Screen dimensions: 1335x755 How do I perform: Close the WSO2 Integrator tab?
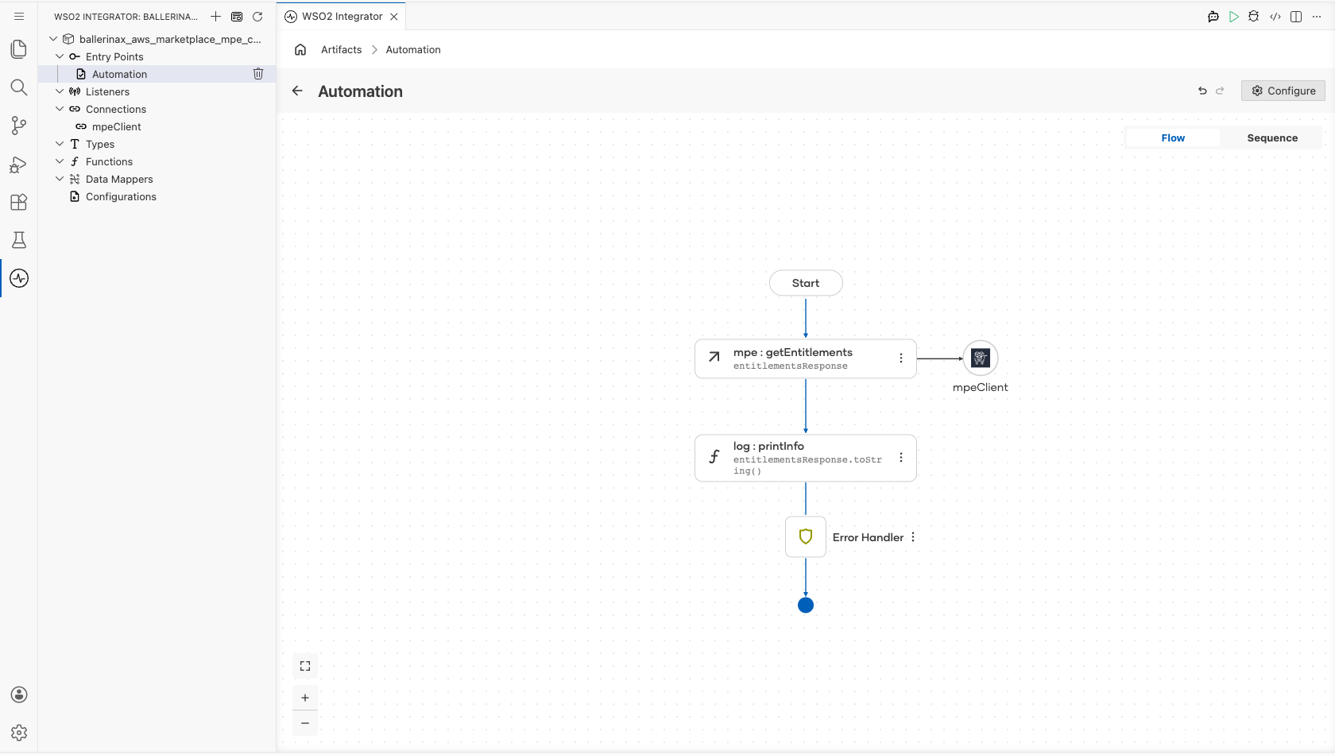394,16
